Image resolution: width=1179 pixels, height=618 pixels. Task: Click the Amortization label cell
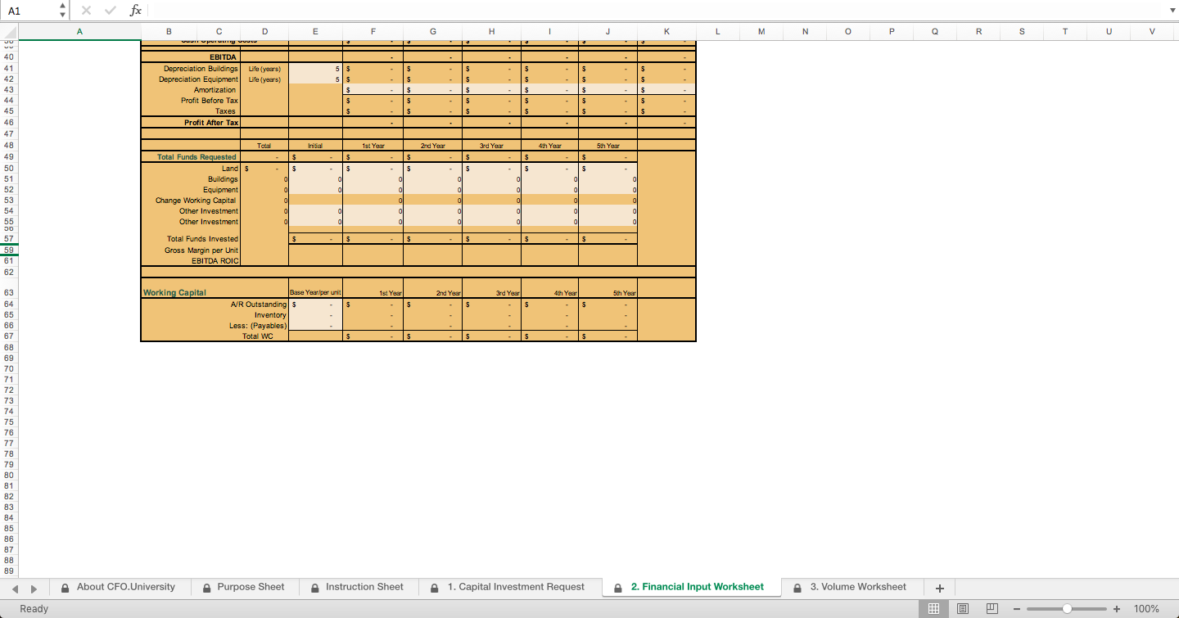tap(215, 90)
